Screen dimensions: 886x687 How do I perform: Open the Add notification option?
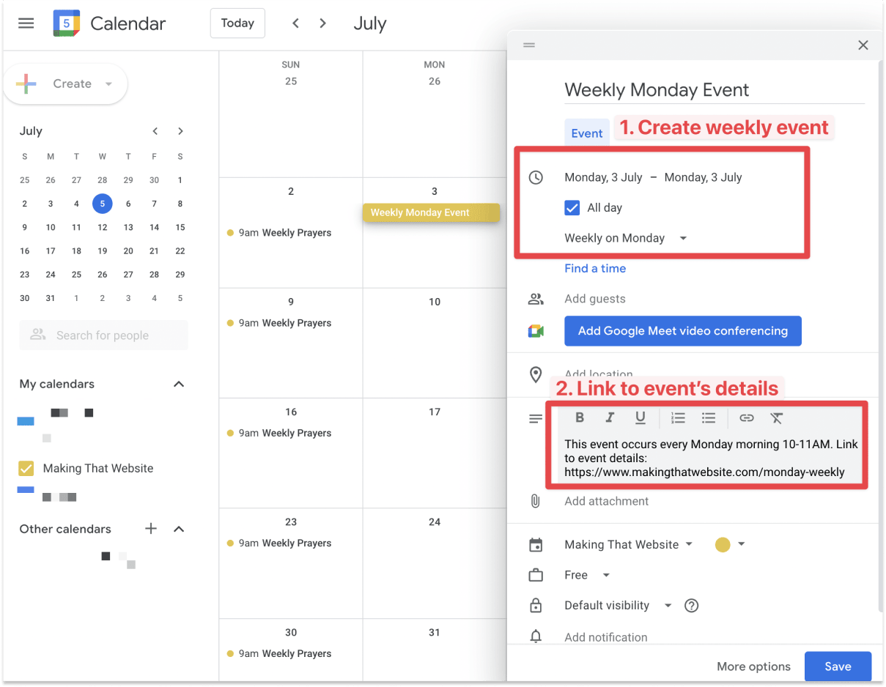tap(605, 636)
